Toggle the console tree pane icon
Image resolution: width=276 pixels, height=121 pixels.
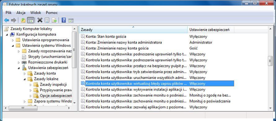31,20
